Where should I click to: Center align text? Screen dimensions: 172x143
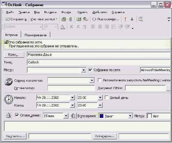[100, 27]
